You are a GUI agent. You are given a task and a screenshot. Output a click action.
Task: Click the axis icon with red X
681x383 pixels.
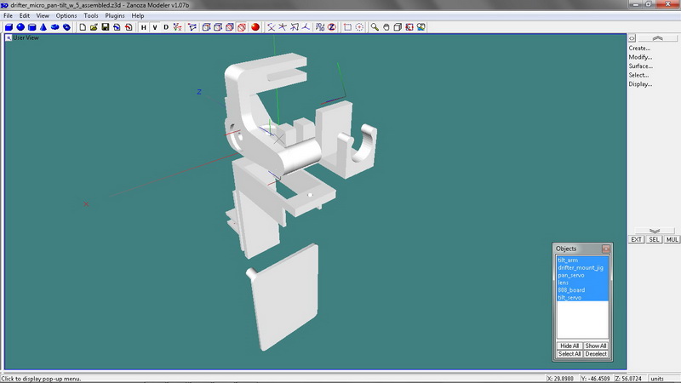point(177,27)
